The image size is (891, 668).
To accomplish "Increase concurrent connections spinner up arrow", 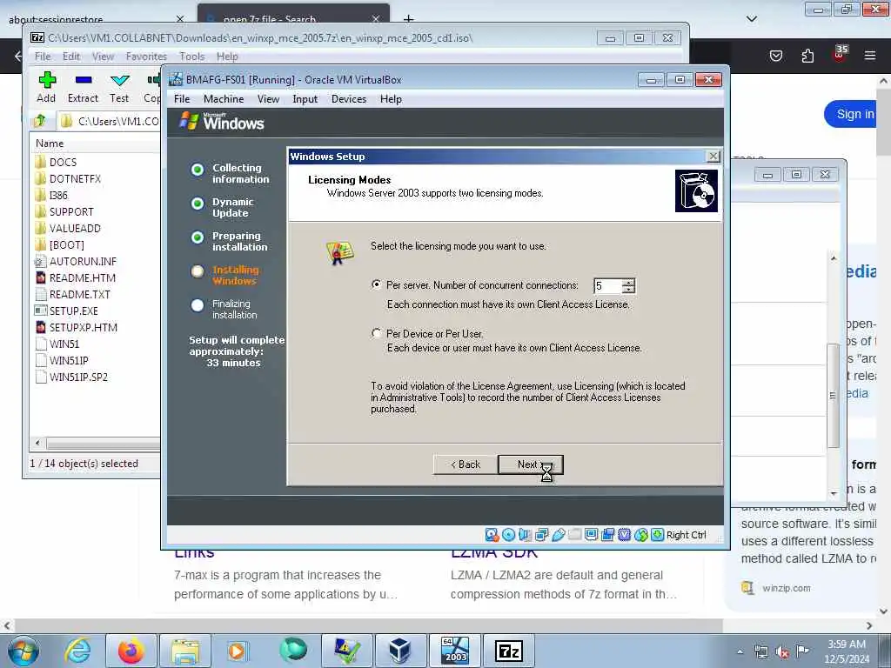I will coord(628,282).
